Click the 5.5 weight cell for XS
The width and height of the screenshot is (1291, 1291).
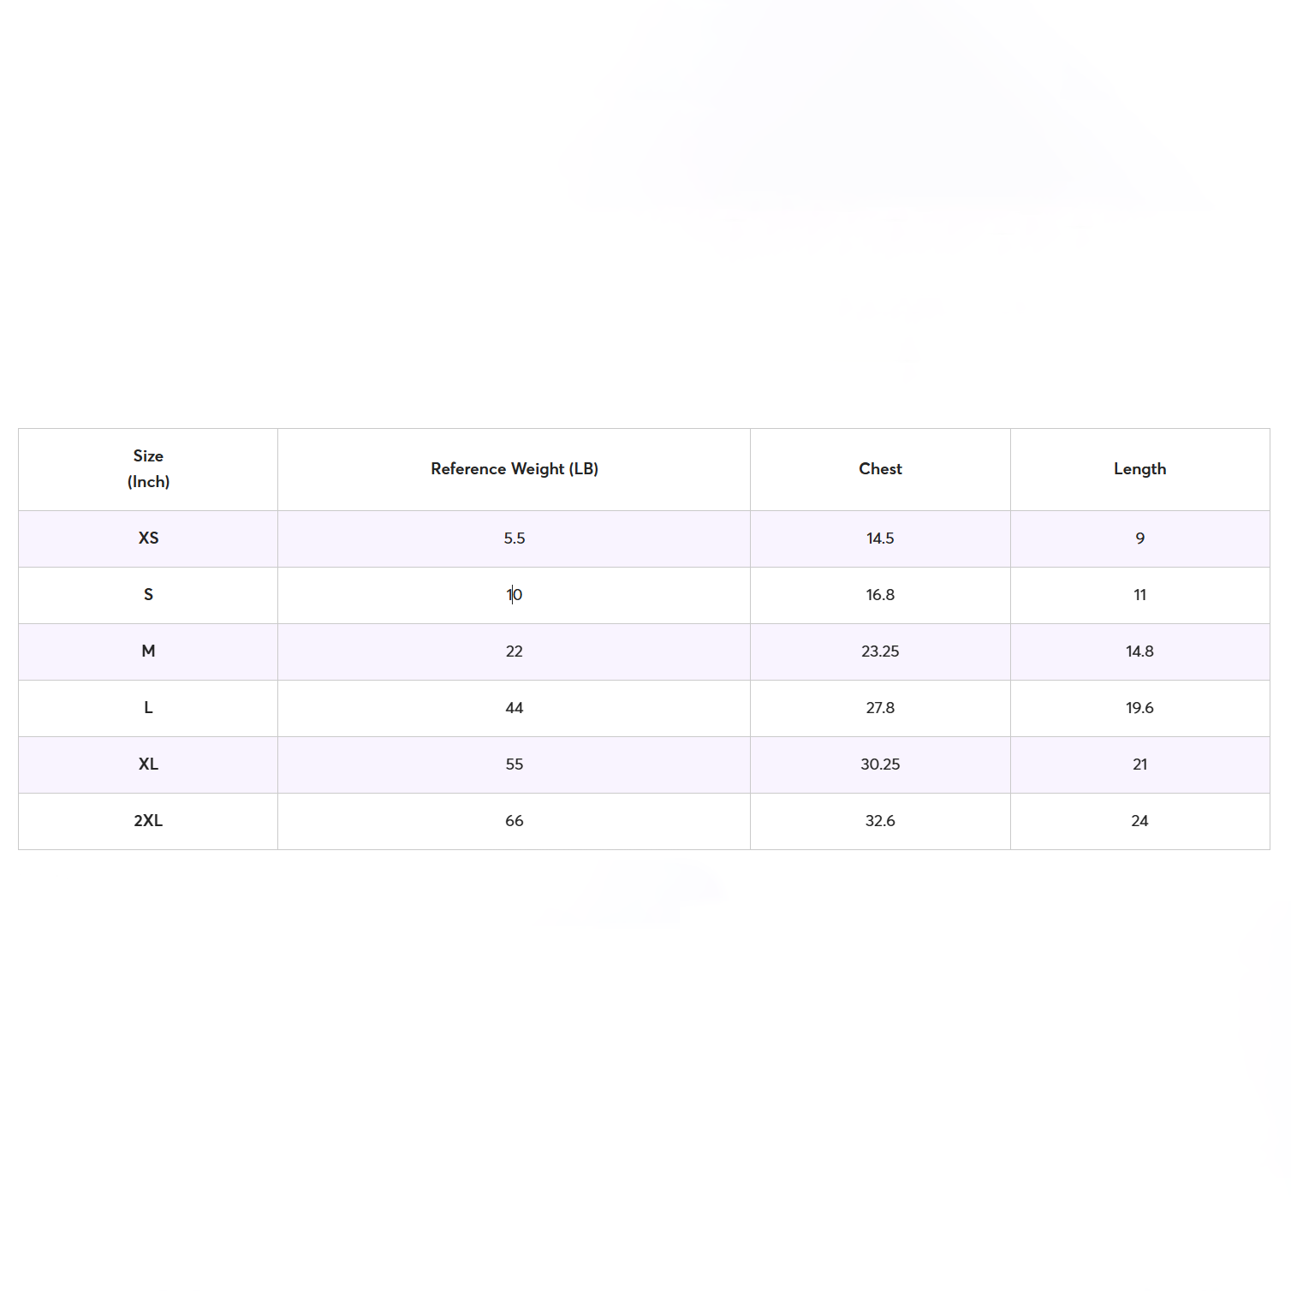coord(515,538)
